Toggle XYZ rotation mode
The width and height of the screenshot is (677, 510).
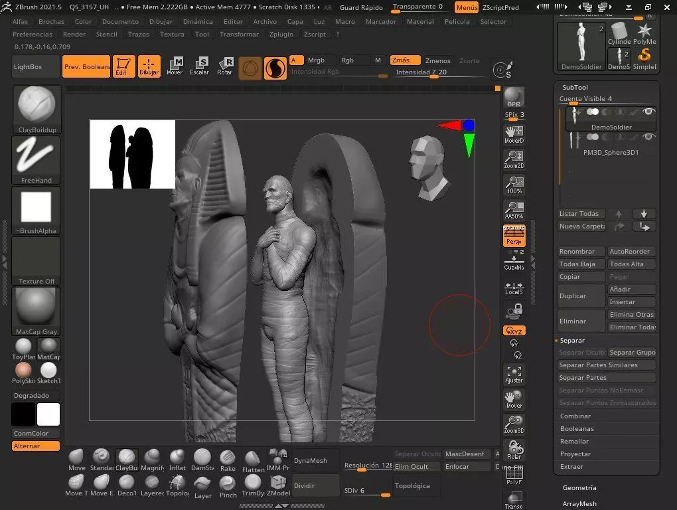click(514, 331)
